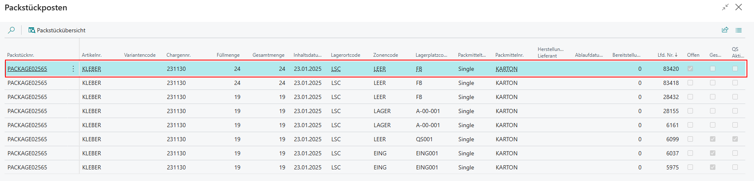
Task: Click the sort arrow on Lfd. Nr. column
Action: click(676, 55)
